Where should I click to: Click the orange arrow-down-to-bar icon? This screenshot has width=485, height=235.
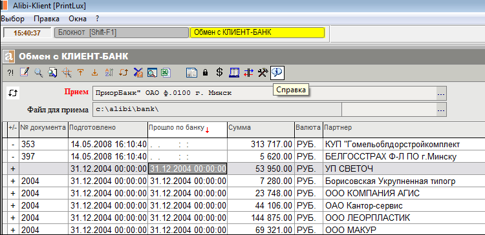point(94,73)
